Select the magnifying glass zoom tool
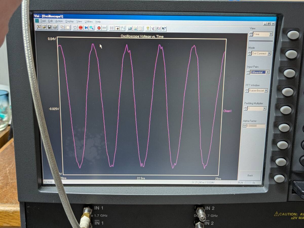 click(x=92, y=28)
